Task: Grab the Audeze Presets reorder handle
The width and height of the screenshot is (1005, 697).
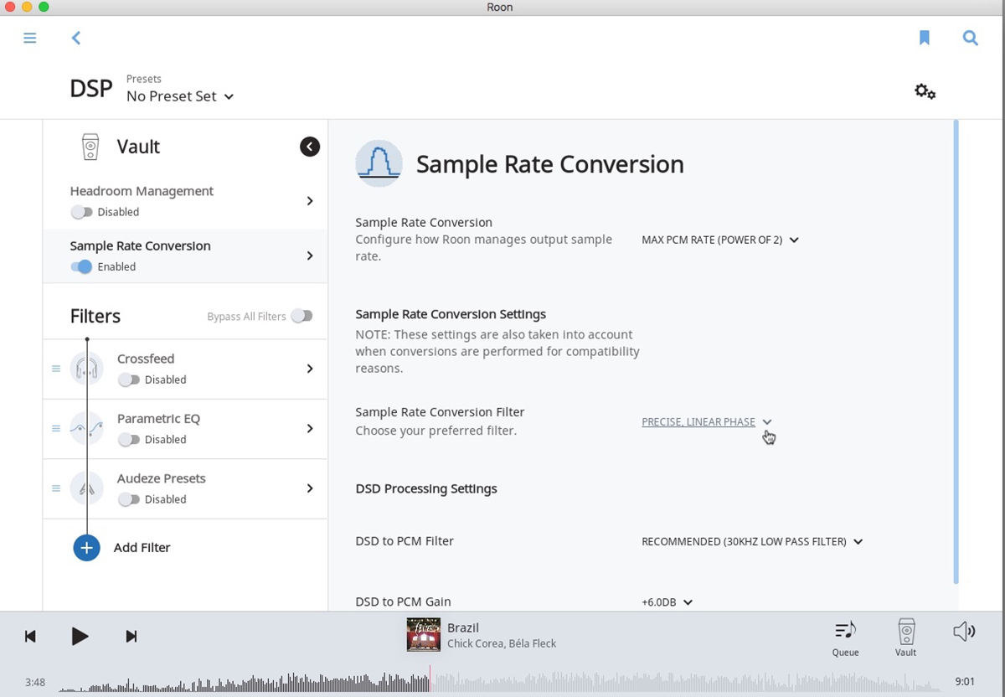Action: click(x=56, y=488)
